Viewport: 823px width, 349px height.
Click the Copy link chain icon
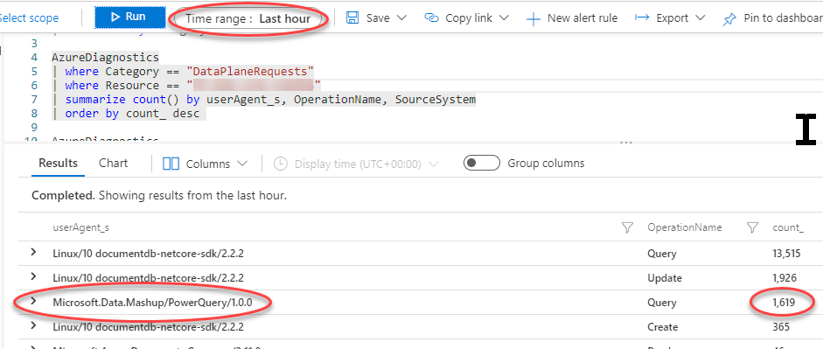pos(431,17)
